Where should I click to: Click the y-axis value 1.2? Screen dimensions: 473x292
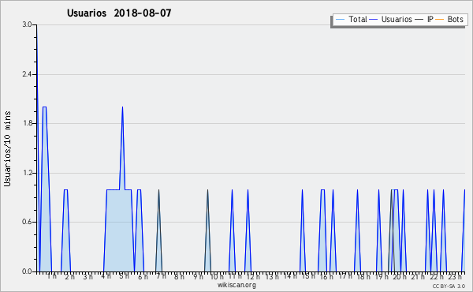pos(27,173)
